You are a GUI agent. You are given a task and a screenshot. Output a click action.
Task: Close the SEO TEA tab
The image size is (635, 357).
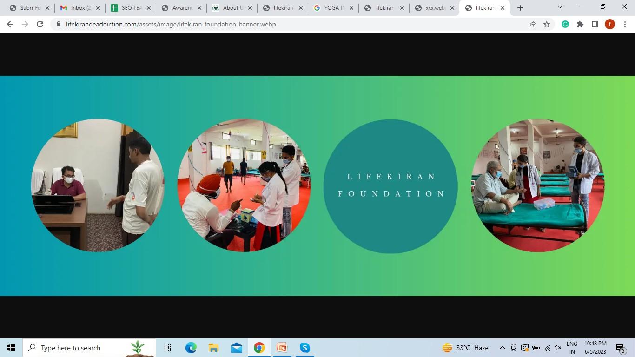click(x=149, y=8)
